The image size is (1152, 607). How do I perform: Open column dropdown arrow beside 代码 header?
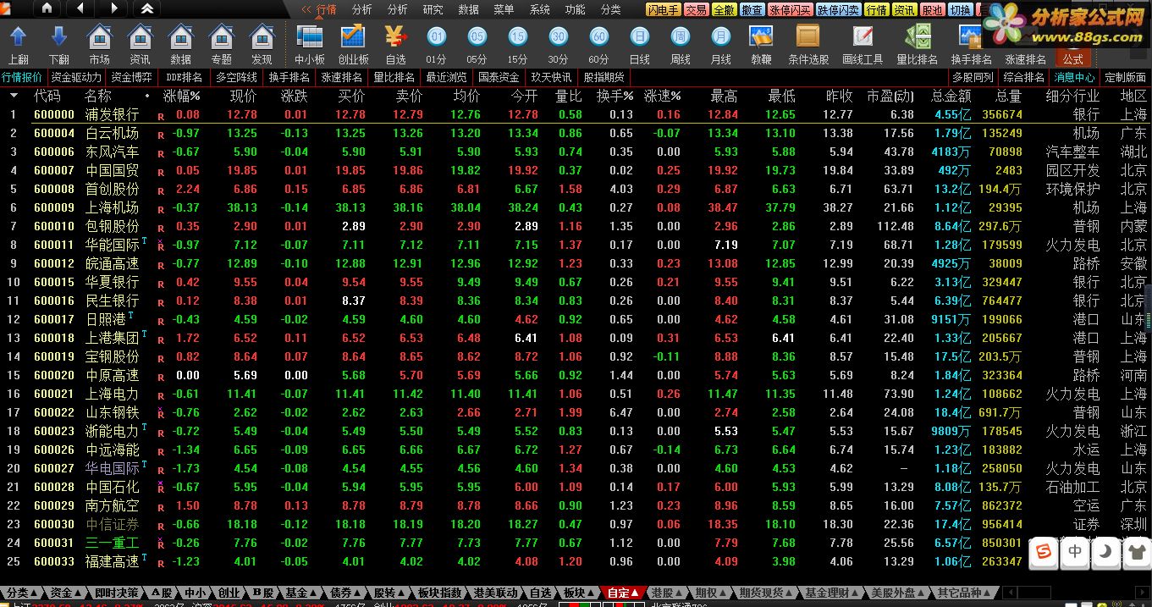[14, 96]
